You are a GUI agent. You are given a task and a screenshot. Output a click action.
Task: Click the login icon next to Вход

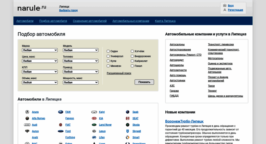click(x=225, y=5)
